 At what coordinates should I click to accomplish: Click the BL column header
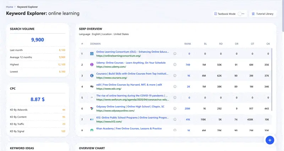[206, 44]
